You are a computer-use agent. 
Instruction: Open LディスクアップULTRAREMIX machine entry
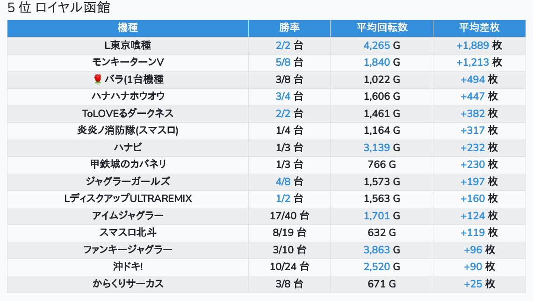[128, 199]
